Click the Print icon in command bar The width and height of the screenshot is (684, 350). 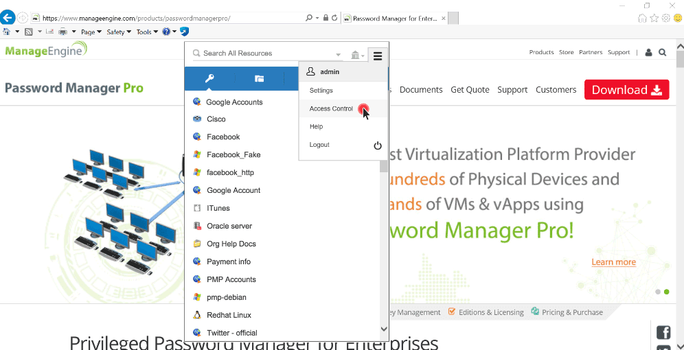click(x=62, y=32)
